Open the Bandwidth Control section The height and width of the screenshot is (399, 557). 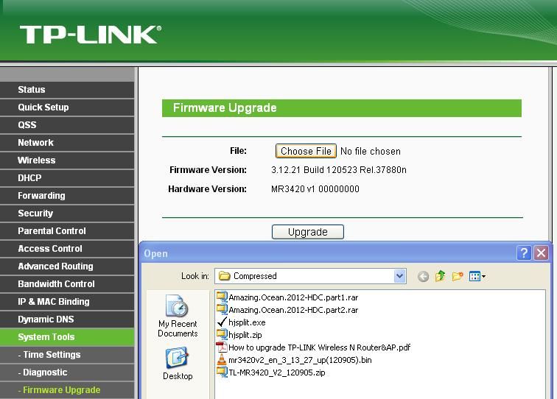click(56, 284)
